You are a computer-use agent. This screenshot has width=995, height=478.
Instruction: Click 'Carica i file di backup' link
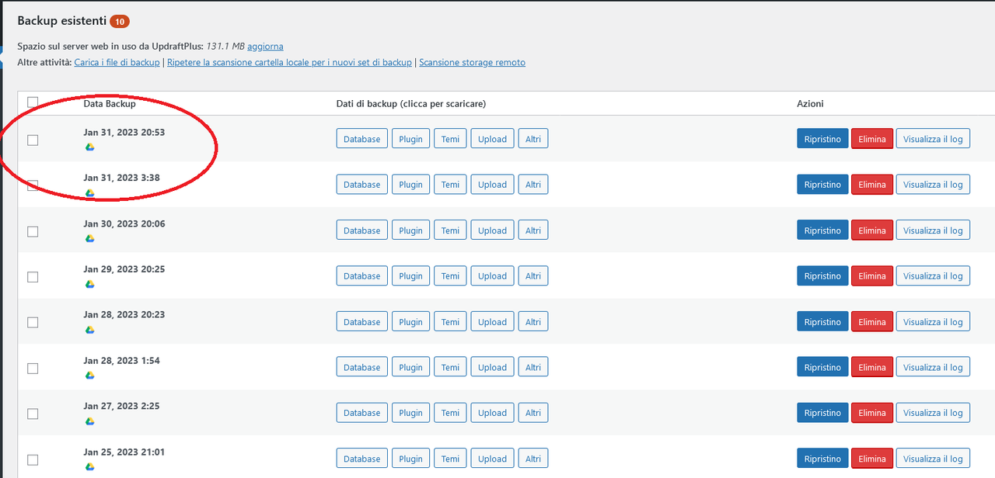pos(117,62)
